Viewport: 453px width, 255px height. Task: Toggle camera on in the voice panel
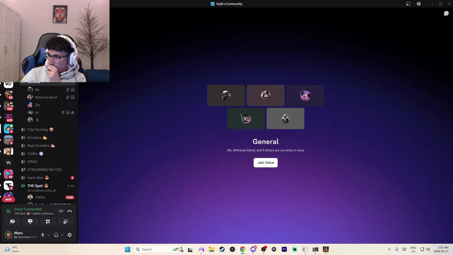pos(12,221)
